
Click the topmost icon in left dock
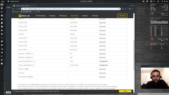pos(2,4)
